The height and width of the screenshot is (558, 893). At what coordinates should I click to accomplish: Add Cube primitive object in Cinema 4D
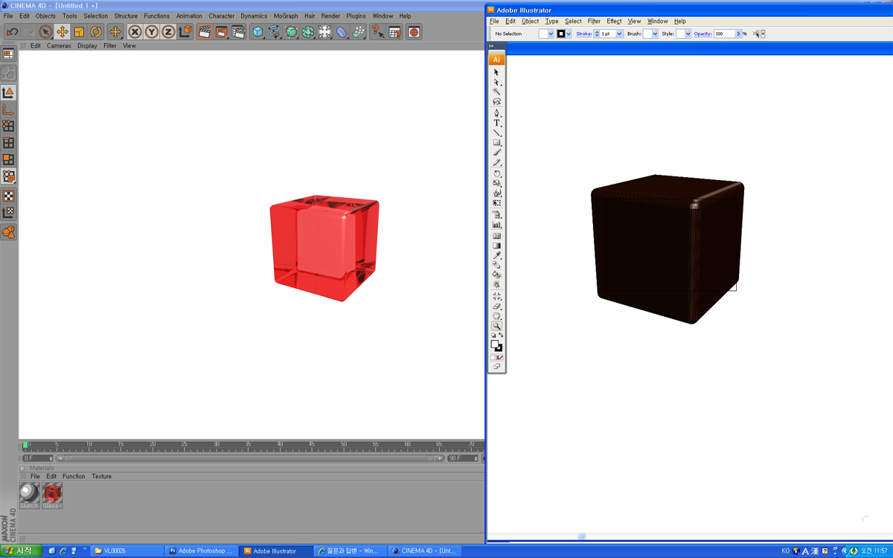(257, 32)
